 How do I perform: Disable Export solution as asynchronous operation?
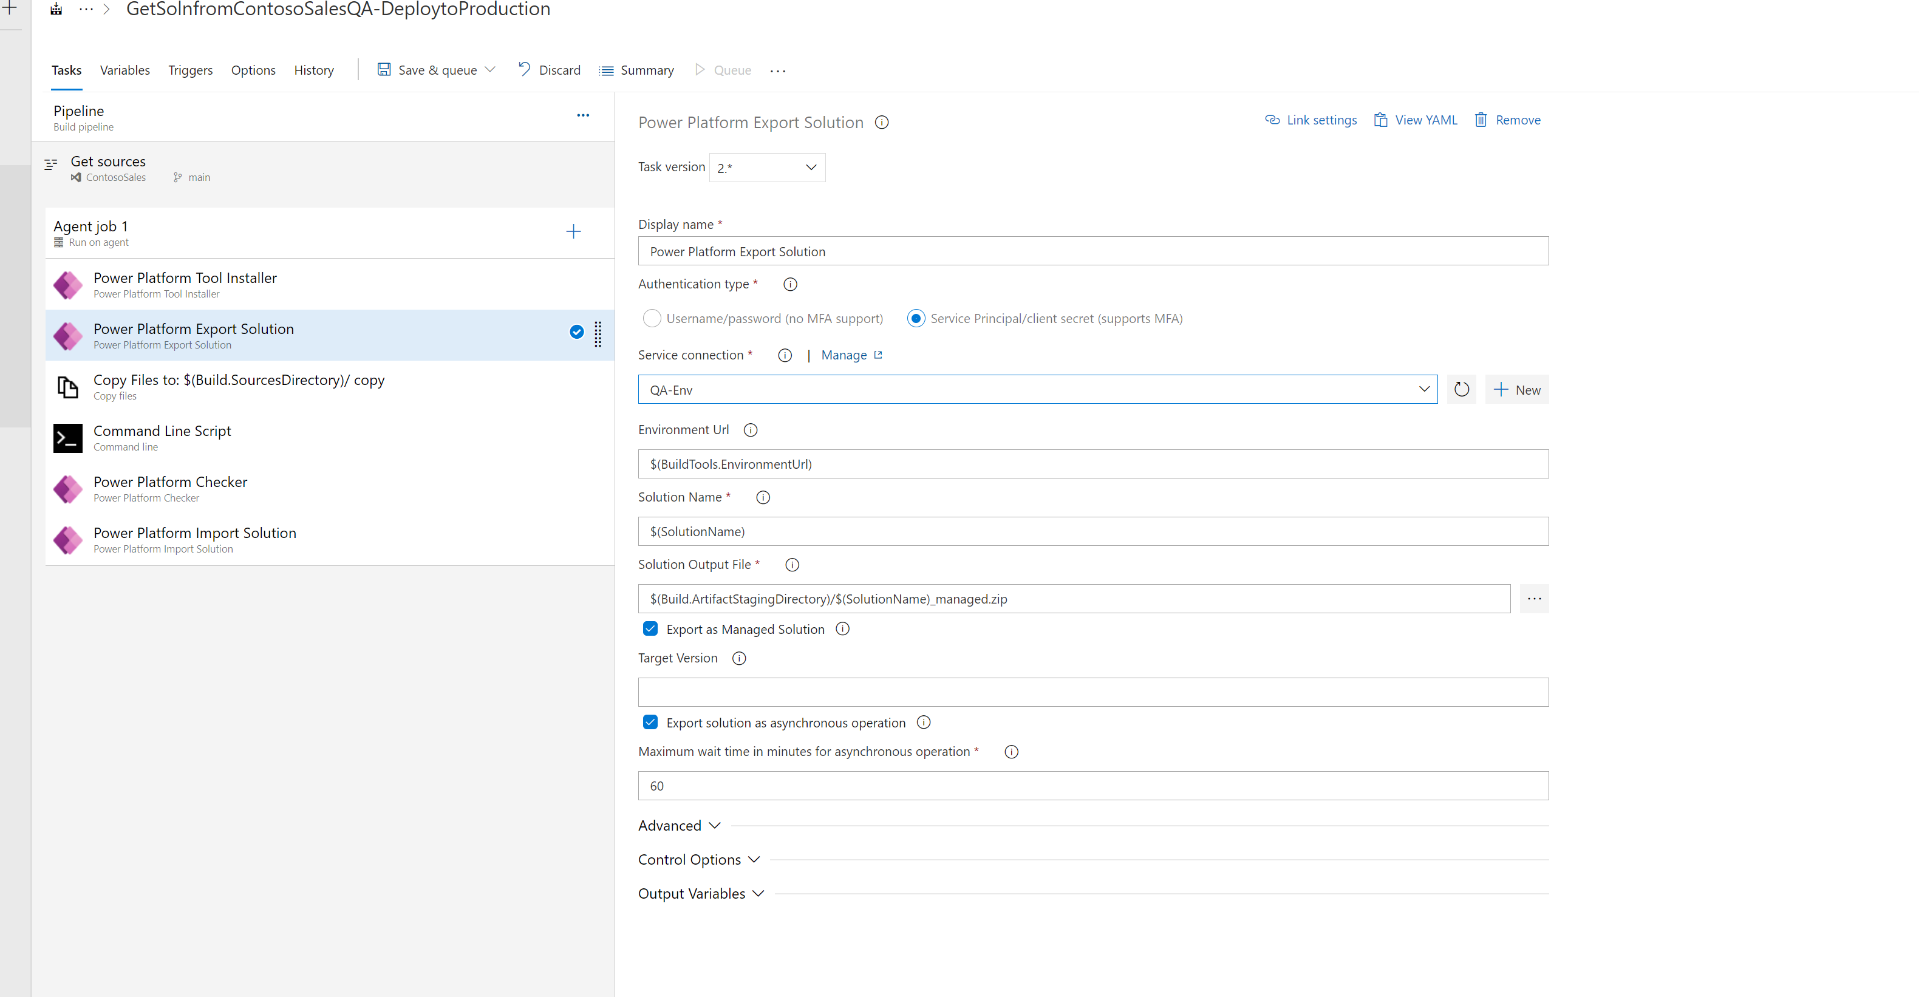(650, 722)
